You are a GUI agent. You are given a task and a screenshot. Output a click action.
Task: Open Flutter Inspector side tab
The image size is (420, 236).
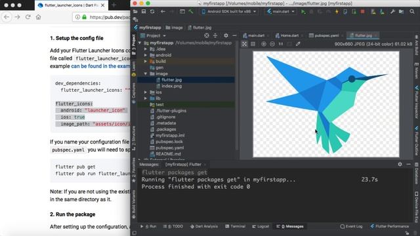pos(417,102)
